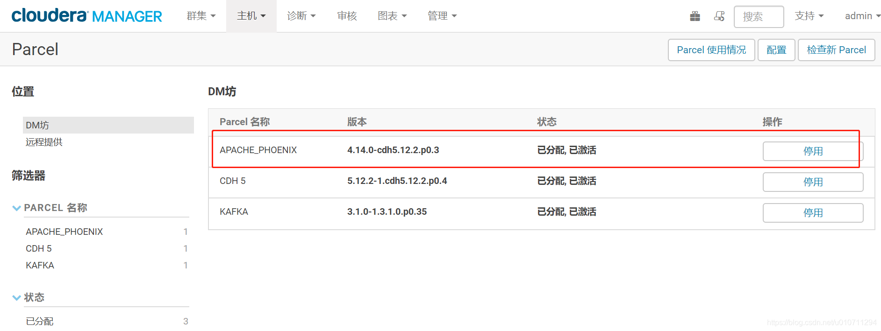Click the 状态 column header
This screenshot has height=331, width=881.
tap(547, 122)
